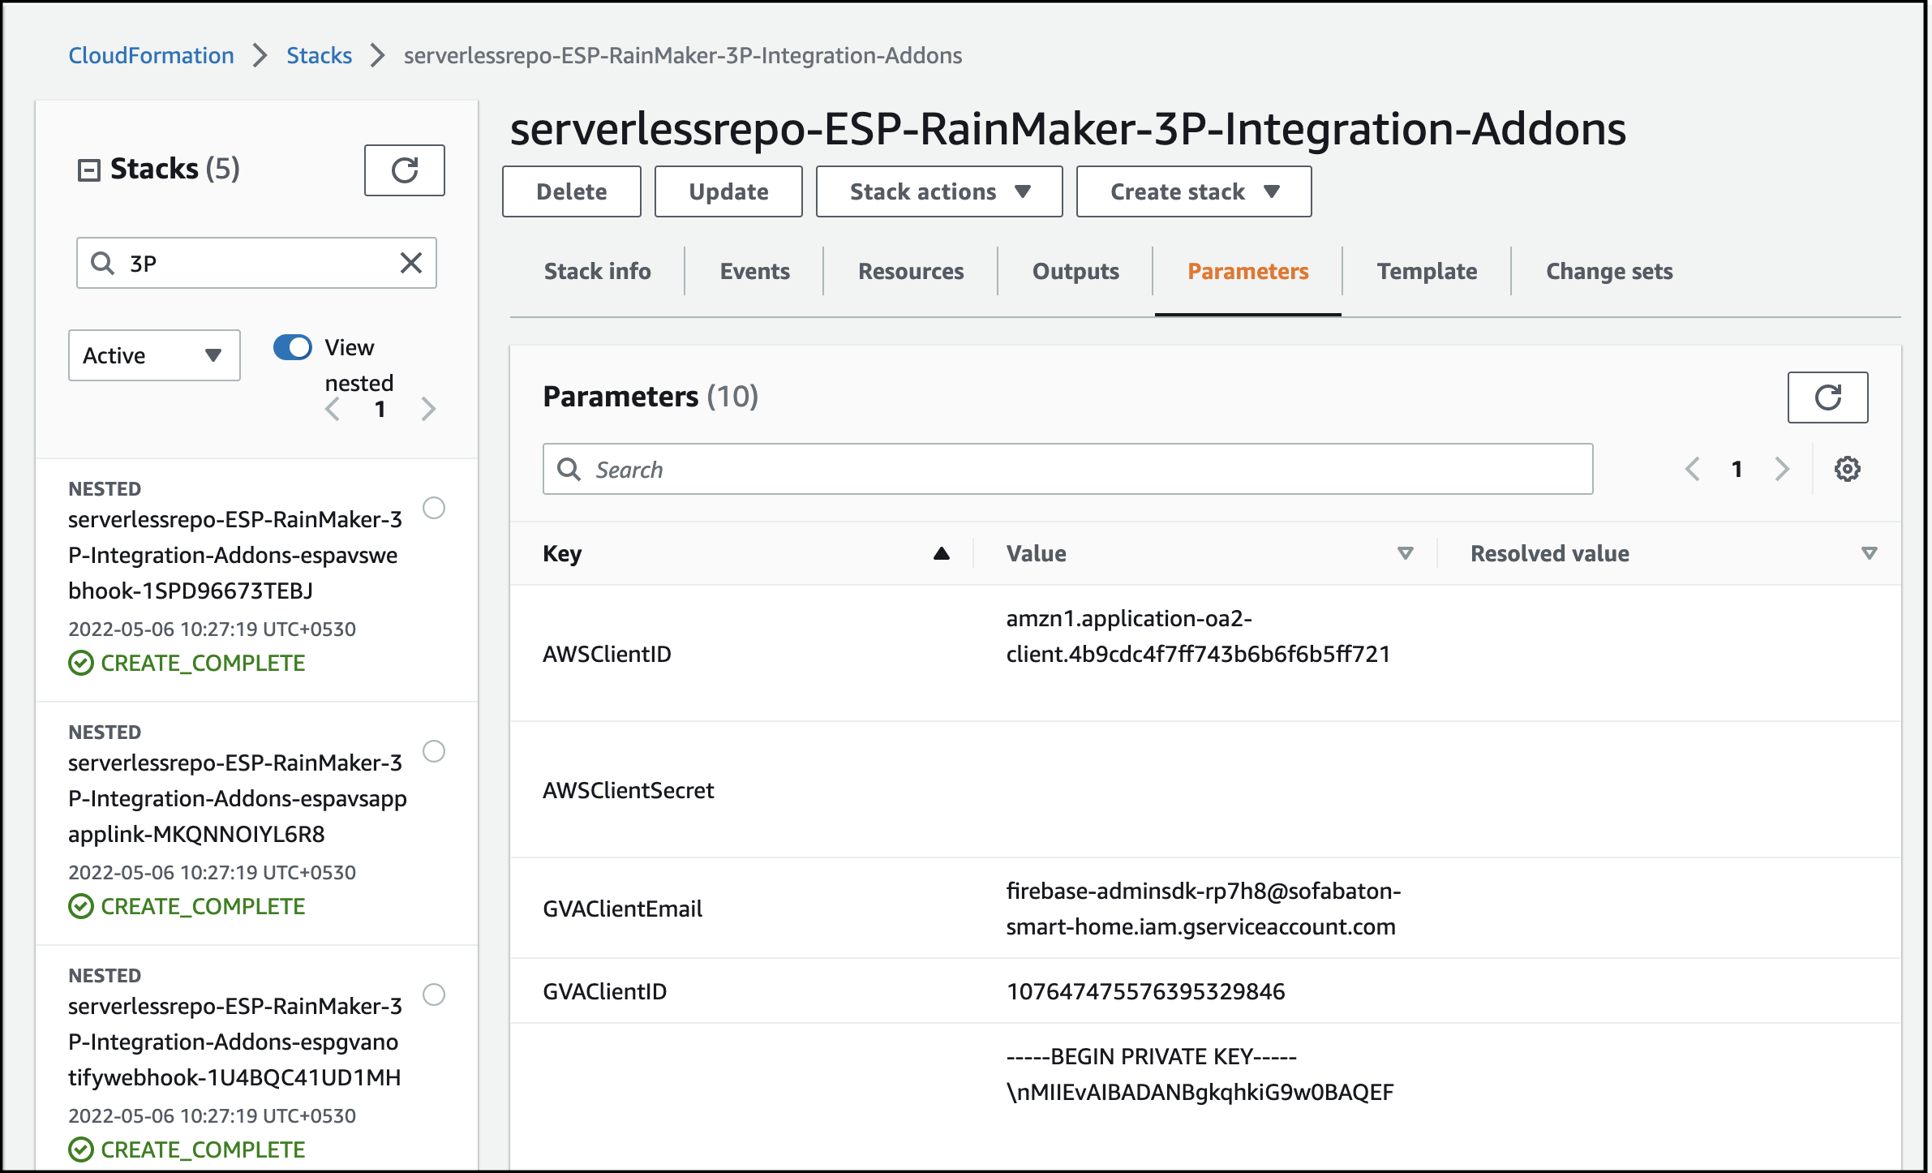Sort parameters by Value column

point(1405,553)
